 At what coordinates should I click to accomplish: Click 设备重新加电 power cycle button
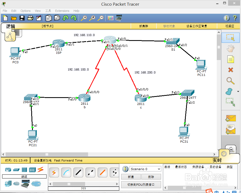[x=43, y=160]
